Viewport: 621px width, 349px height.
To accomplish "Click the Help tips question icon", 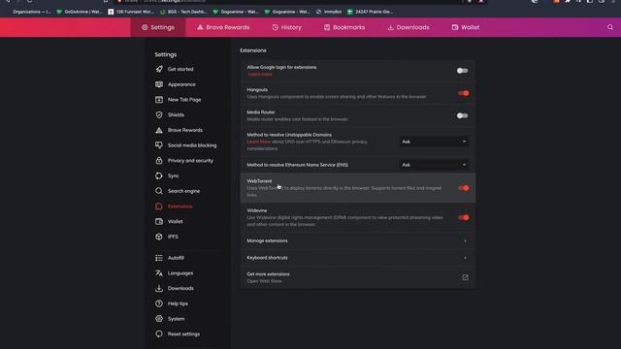I will 159,303.
